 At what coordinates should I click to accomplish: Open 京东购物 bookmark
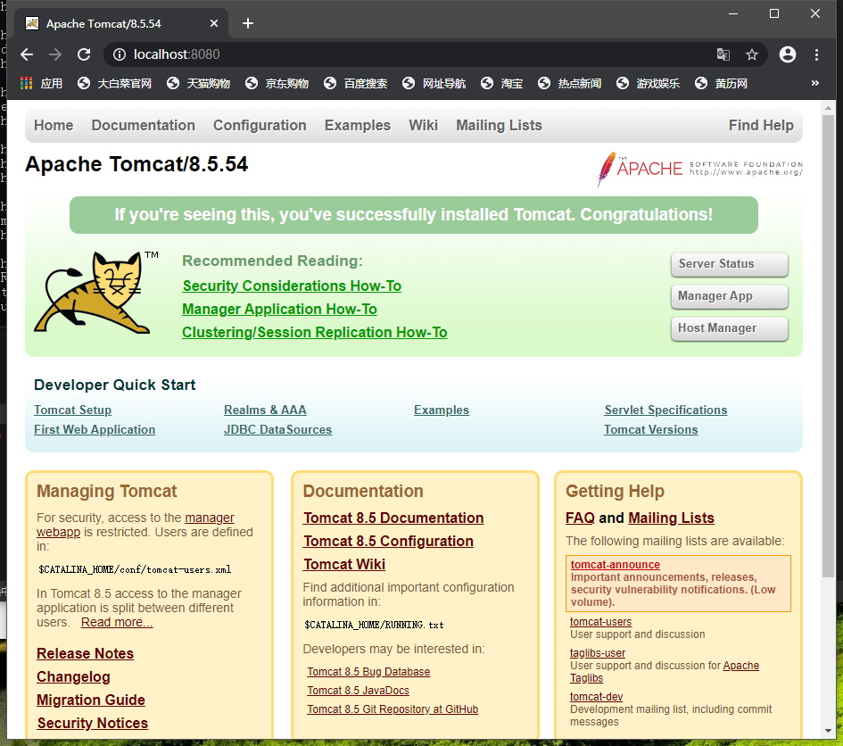tap(277, 83)
